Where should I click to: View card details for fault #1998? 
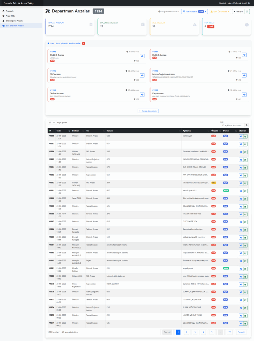point(142,56)
